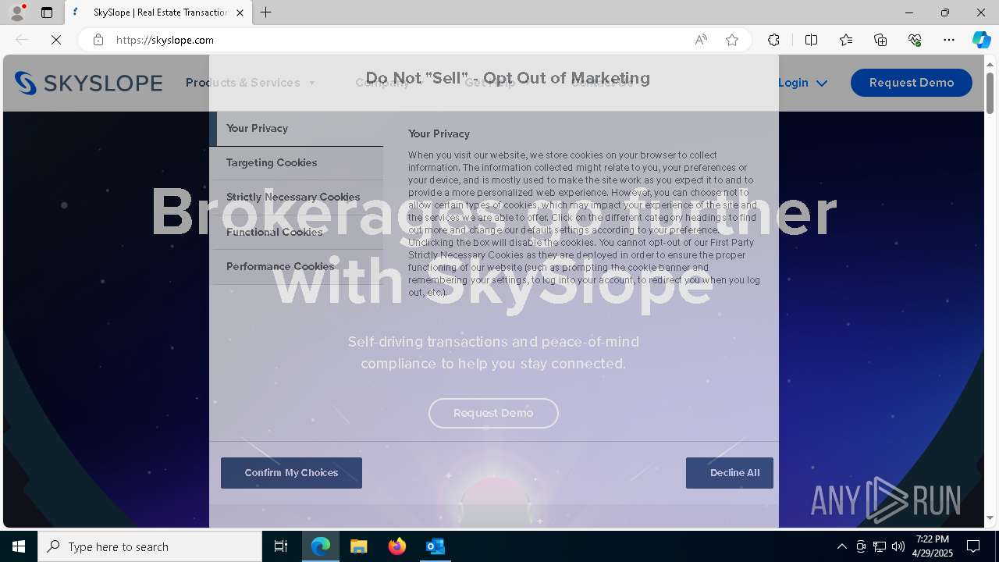The height and width of the screenshot is (562, 999).
Task: Launch Firefox from taskbar
Action: tap(396, 546)
